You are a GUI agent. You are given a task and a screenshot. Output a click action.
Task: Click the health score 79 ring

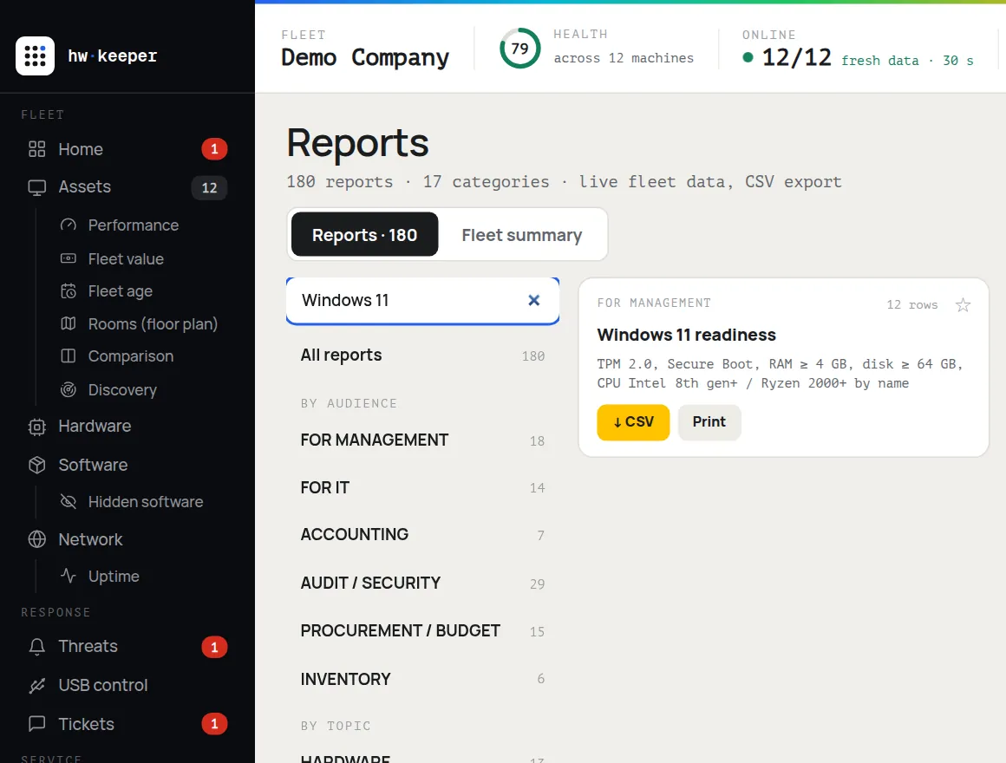519,48
